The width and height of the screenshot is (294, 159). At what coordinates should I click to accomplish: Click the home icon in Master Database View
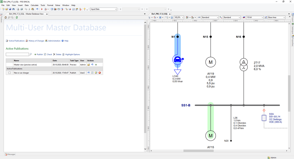(6, 17)
